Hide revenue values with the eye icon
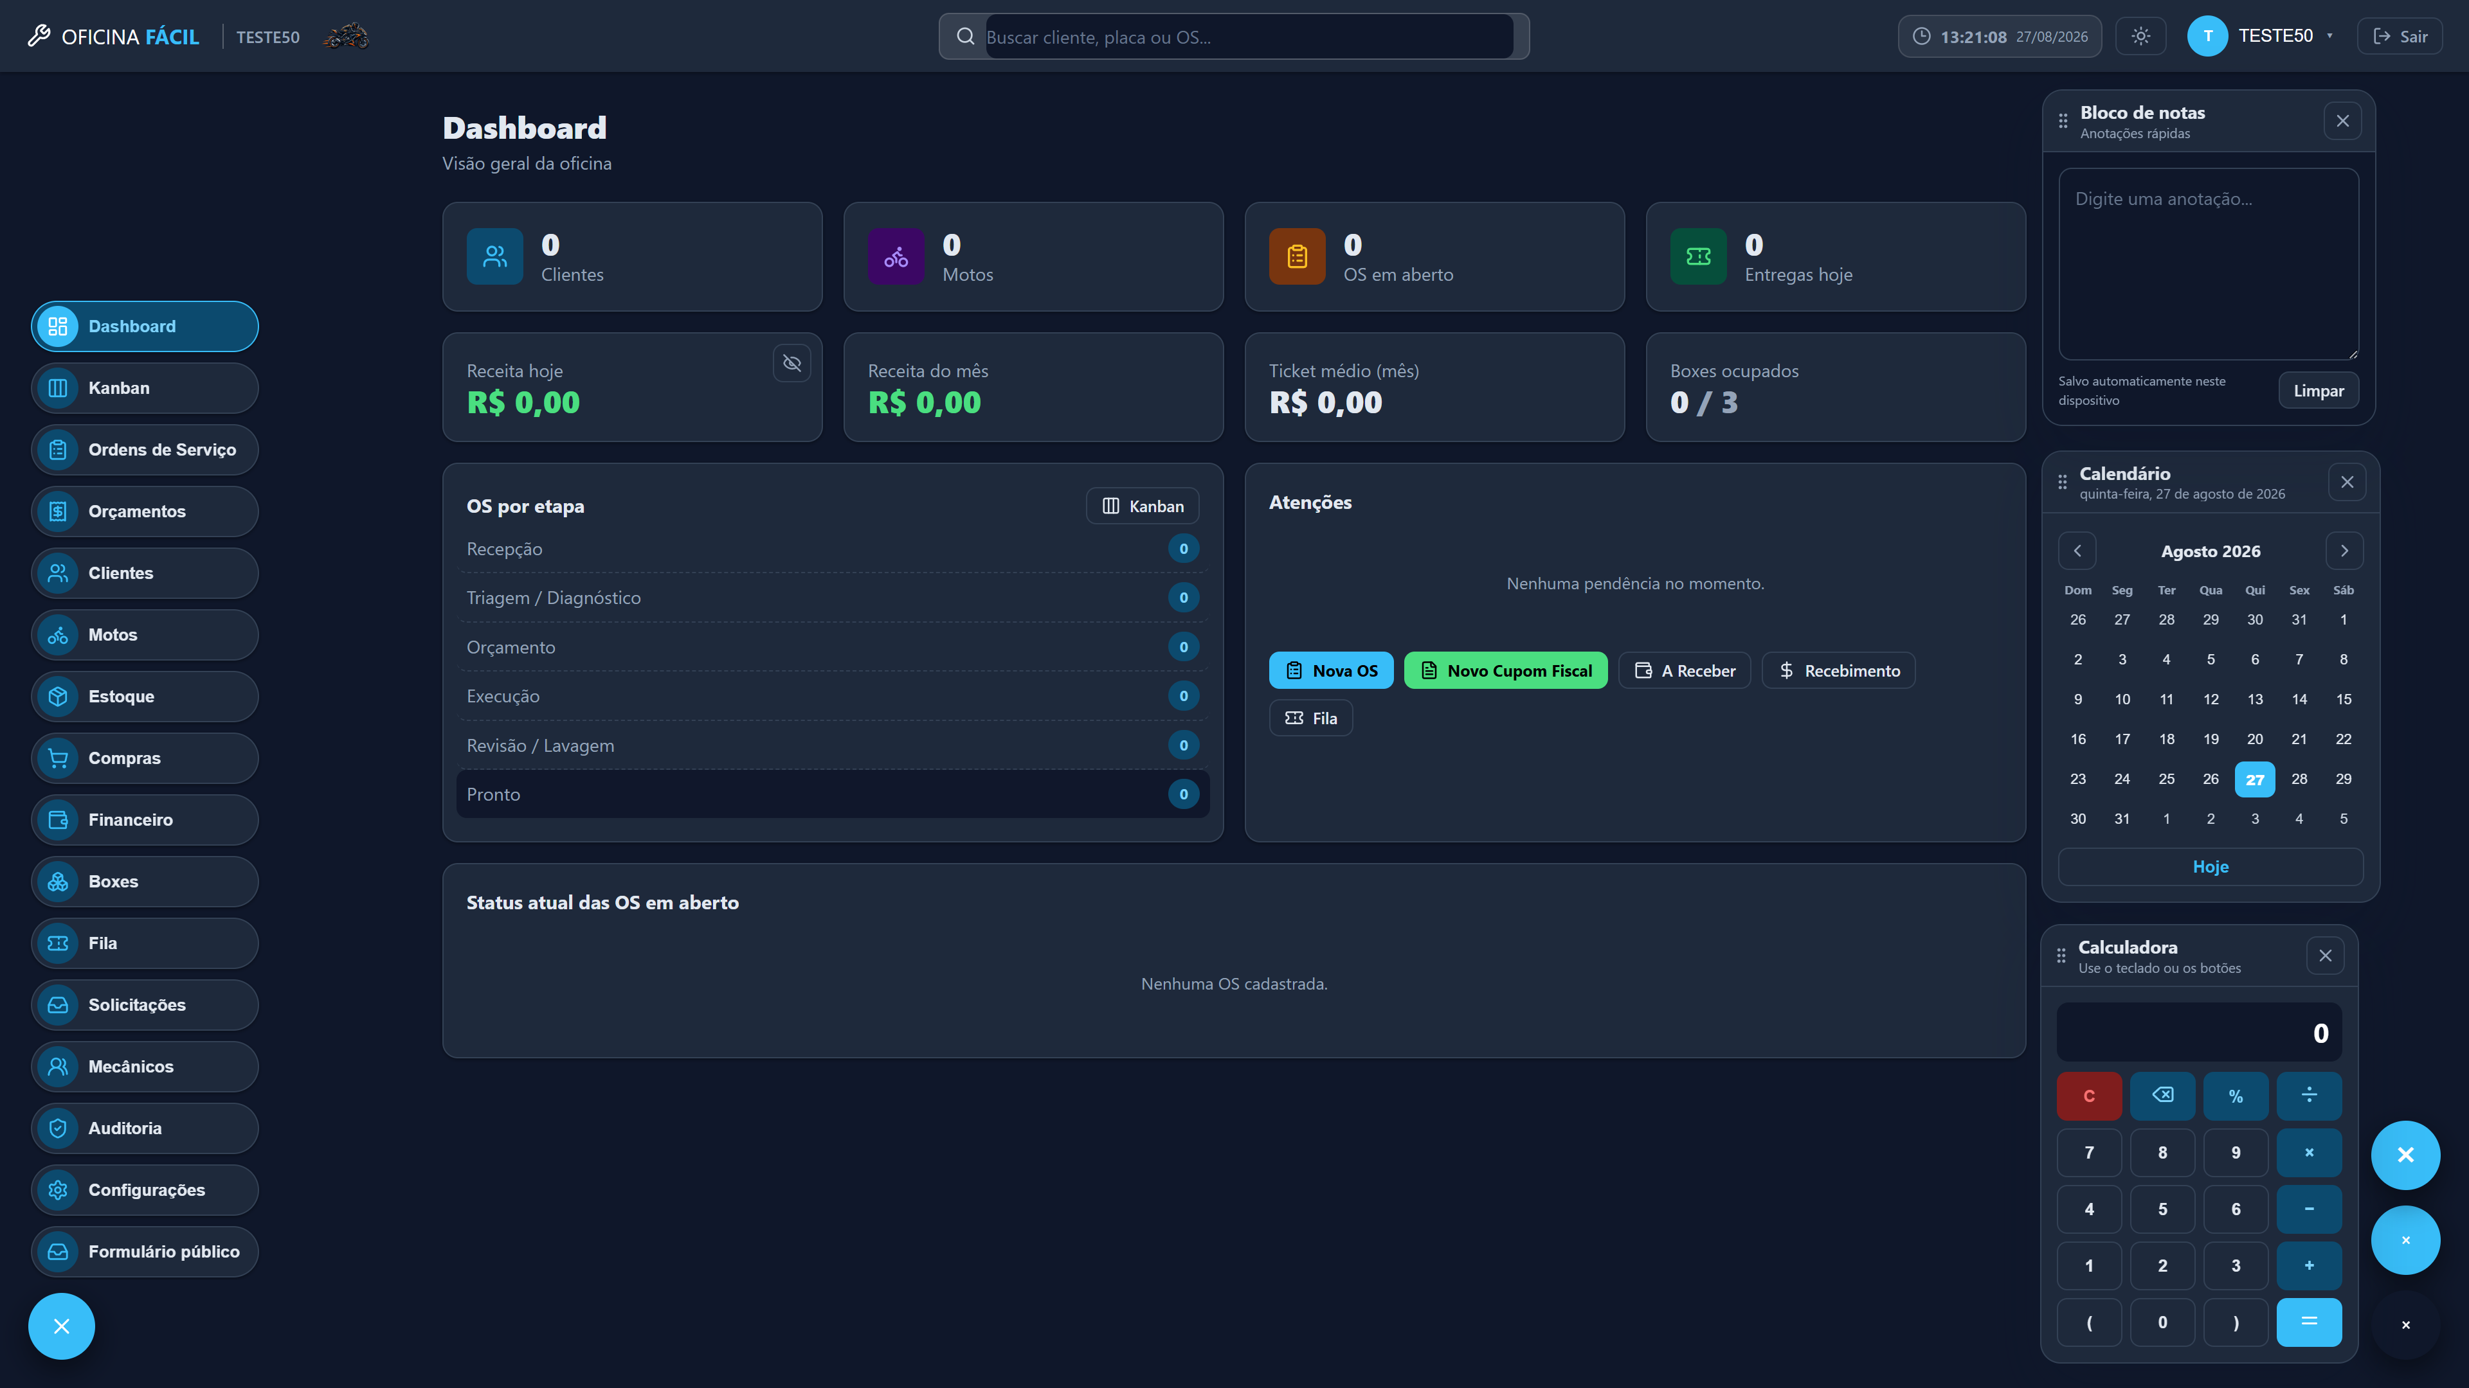Viewport: 2469px width, 1388px height. tap(791, 363)
